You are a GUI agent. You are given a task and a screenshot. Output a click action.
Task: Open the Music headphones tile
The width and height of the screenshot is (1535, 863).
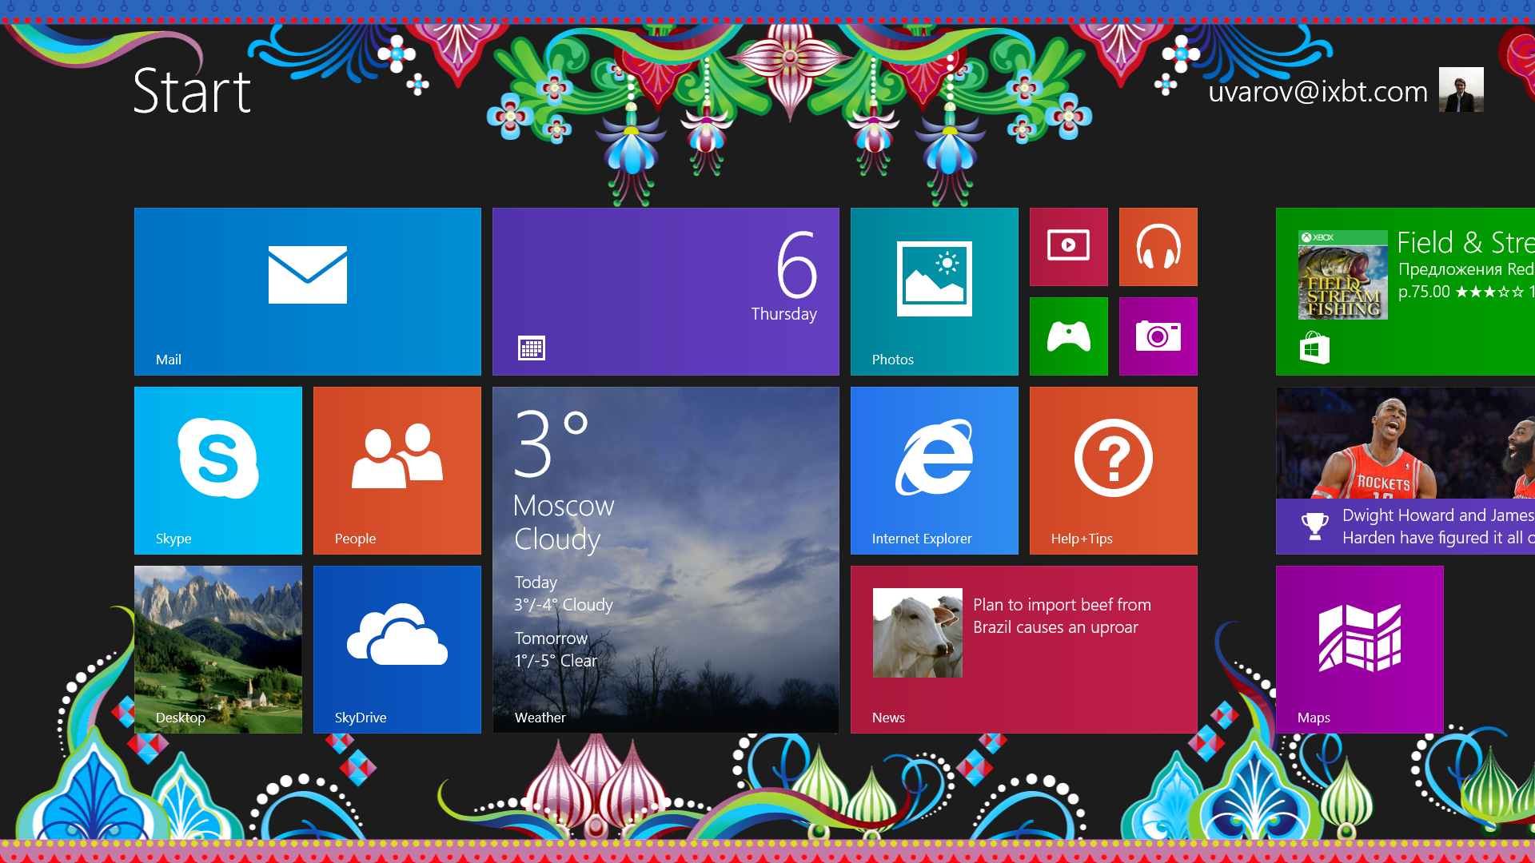tap(1158, 247)
